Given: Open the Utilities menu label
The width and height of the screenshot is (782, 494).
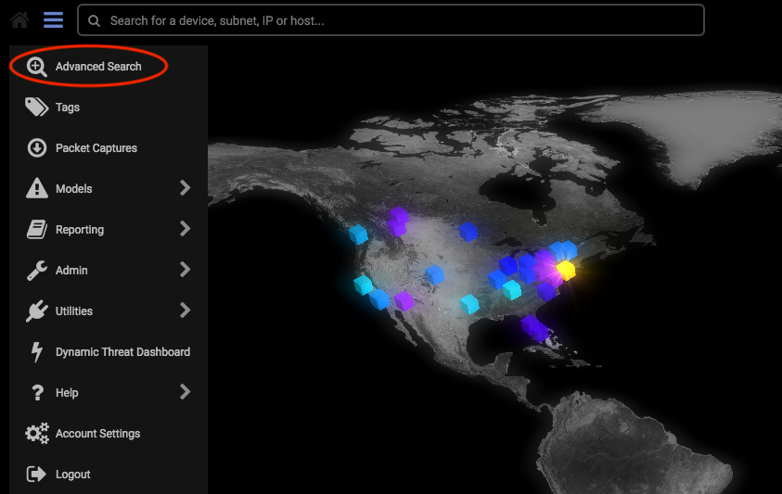Looking at the screenshot, I should pyautogui.click(x=74, y=311).
